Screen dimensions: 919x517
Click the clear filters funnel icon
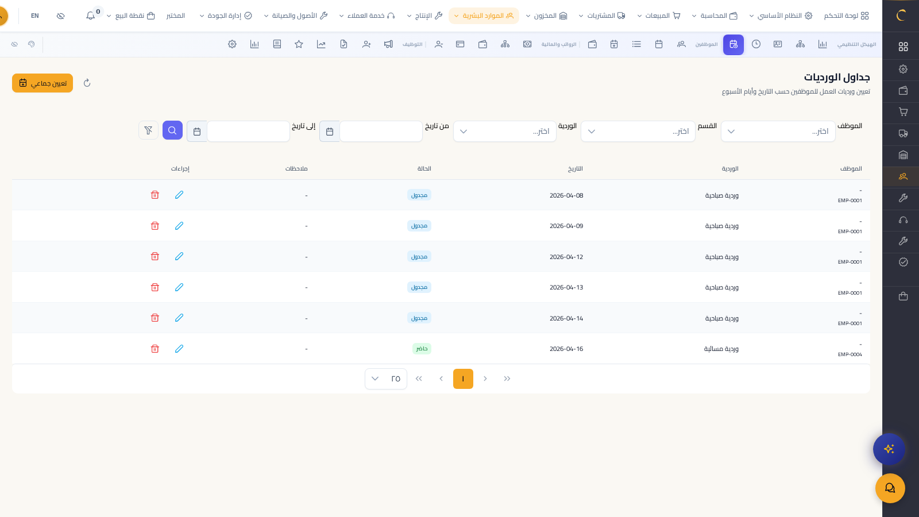click(148, 130)
